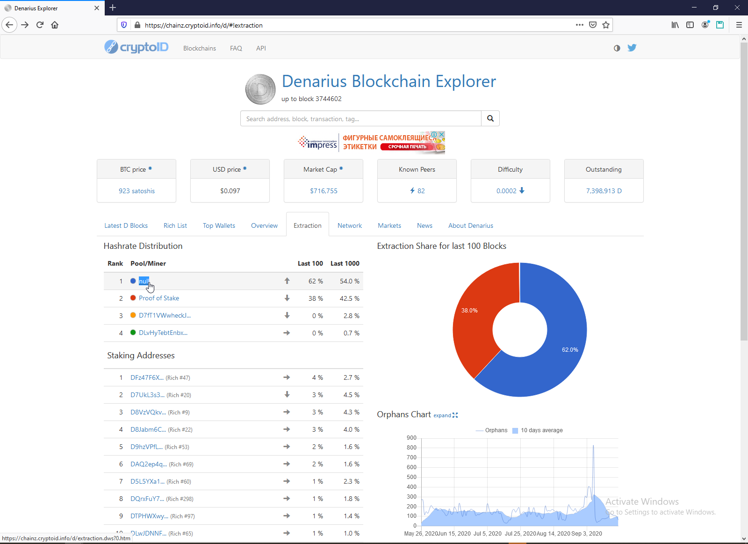Click the $716,755 market cap link

point(324,191)
